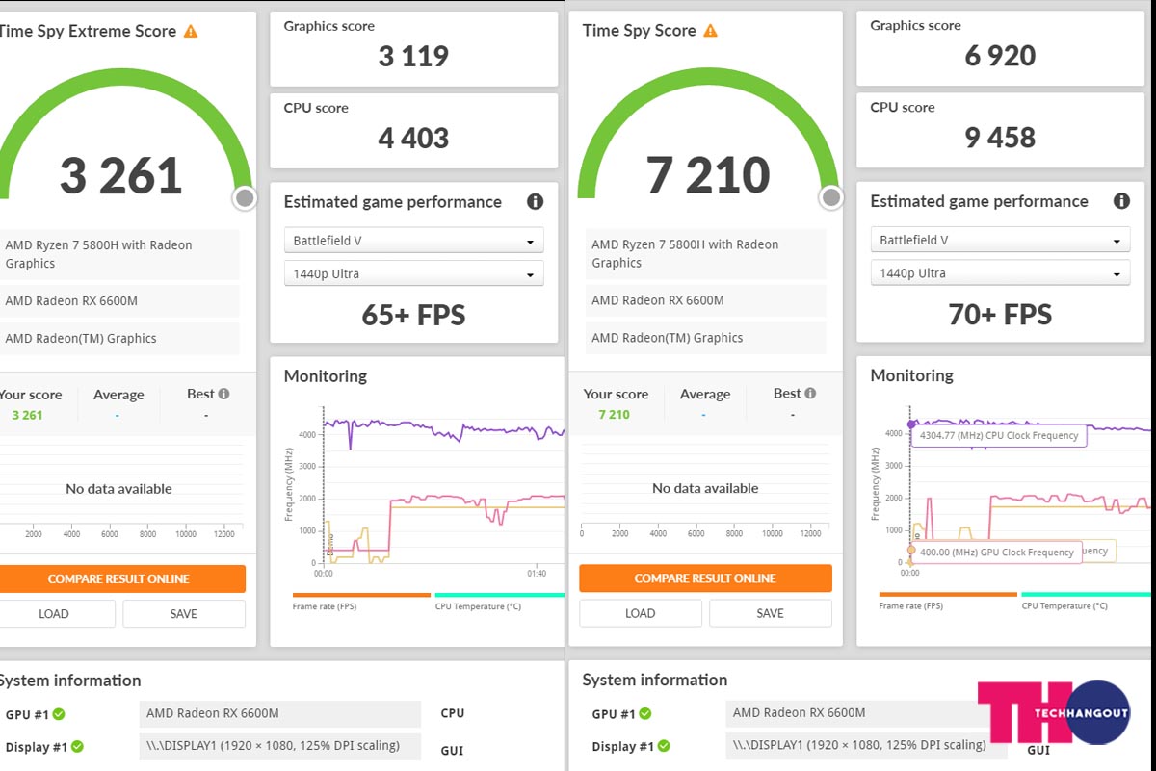Click SAVE button in the 7 210 Time Spy panel

771,613
